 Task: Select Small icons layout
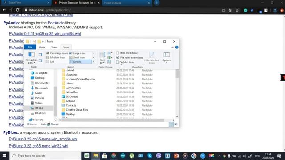coord(77,57)
